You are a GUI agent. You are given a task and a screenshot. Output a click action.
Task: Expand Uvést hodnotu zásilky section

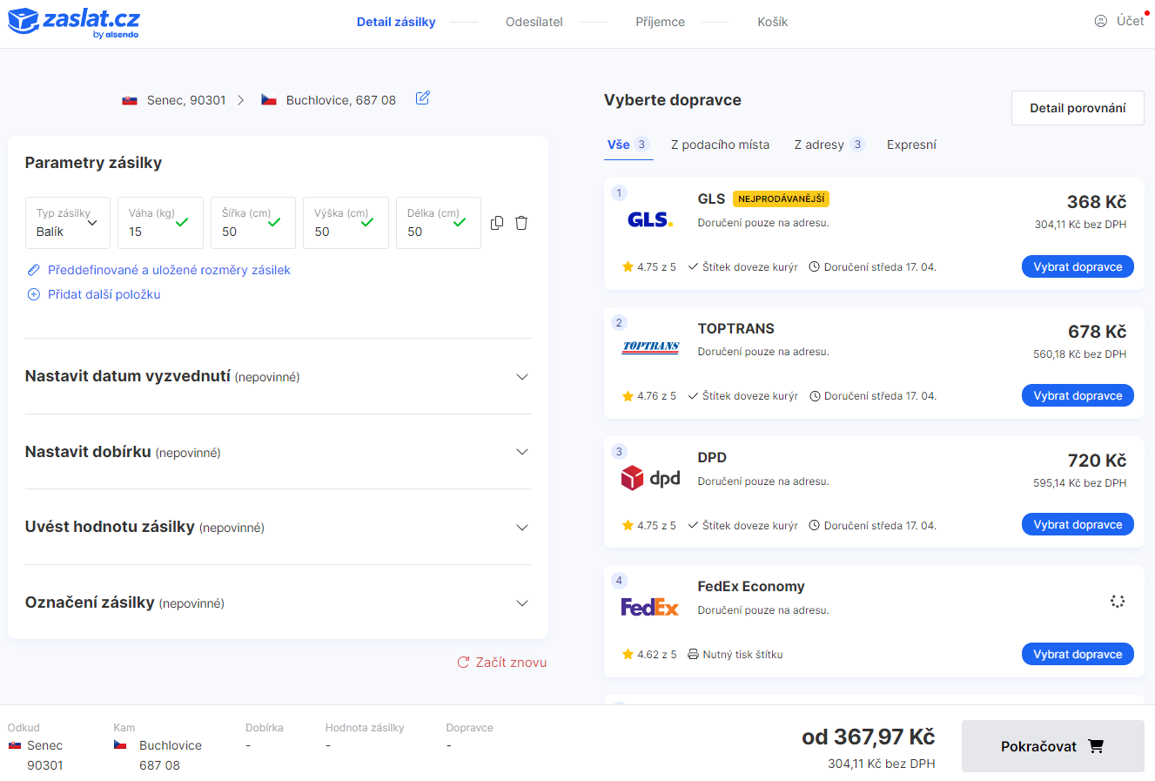(x=278, y=527)
